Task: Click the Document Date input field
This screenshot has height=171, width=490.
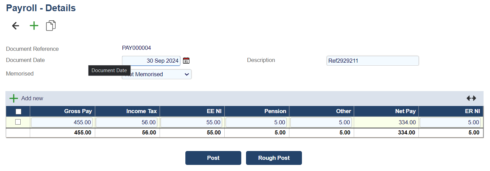Action: 151,61
